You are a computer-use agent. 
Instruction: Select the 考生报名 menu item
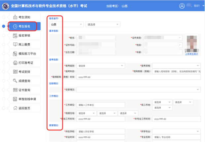click(25, 26)
